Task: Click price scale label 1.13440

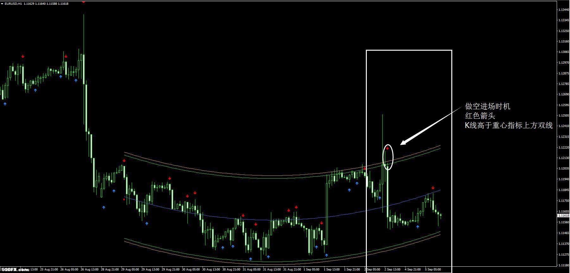Action: (563, 10)
